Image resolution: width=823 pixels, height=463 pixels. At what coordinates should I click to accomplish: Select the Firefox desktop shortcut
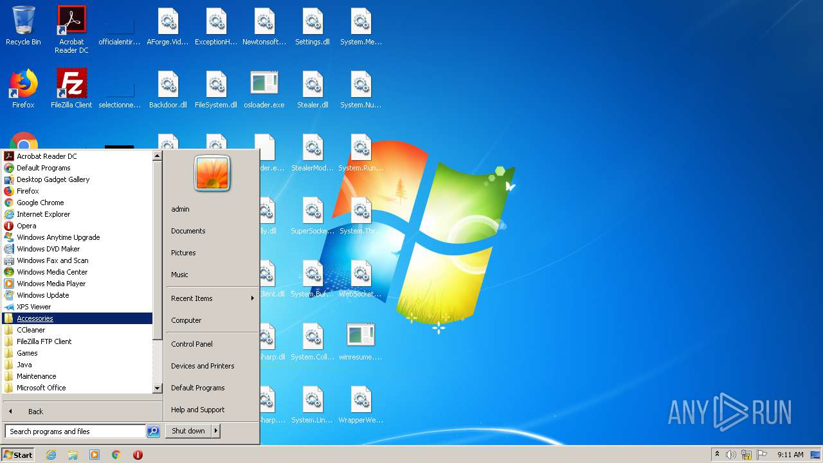click(x=23, y=89)
